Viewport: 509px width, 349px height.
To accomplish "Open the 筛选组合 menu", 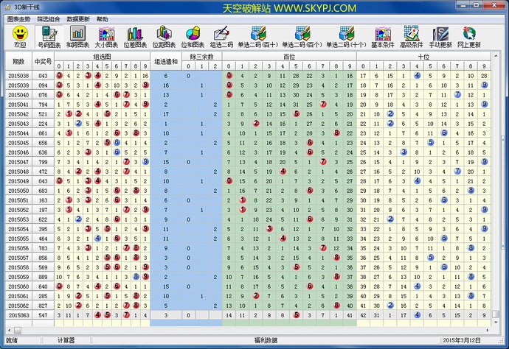I will [49, 18].
